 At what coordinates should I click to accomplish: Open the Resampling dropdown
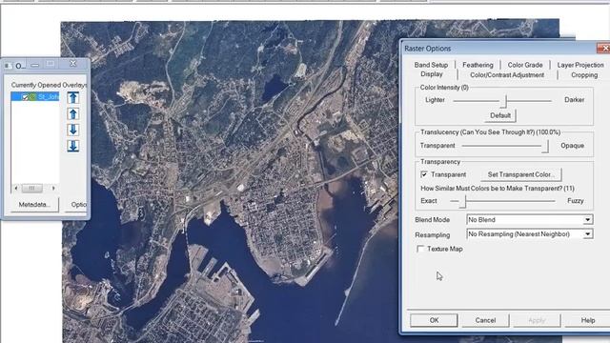pyautogui.click(x=587, y=234)
